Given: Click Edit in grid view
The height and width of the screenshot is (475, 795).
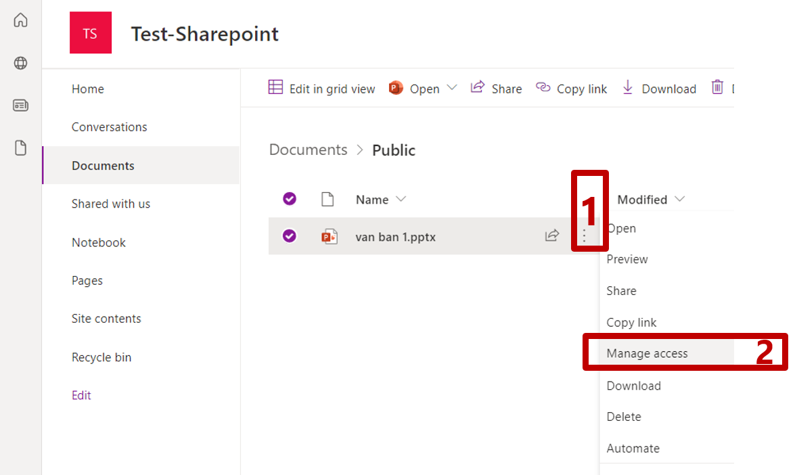Looking at the screenshot, I should (322, 89).
